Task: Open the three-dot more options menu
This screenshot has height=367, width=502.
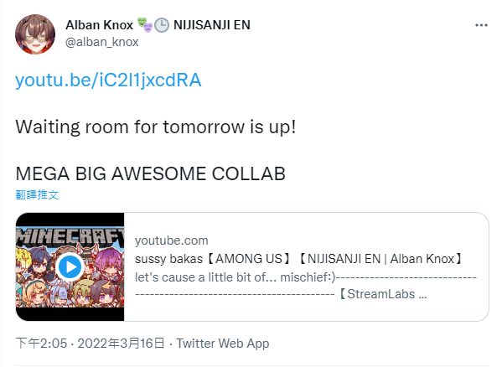Action: tap(481, 25)
